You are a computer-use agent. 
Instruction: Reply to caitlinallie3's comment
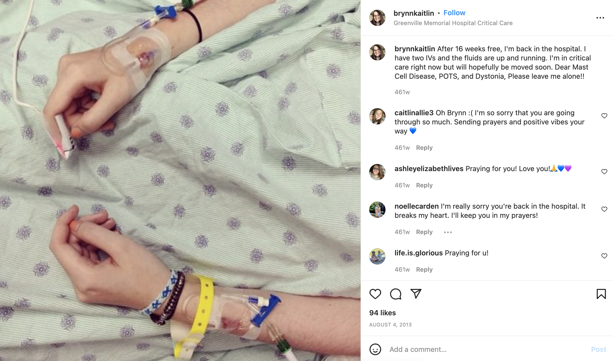pos(424,148)
